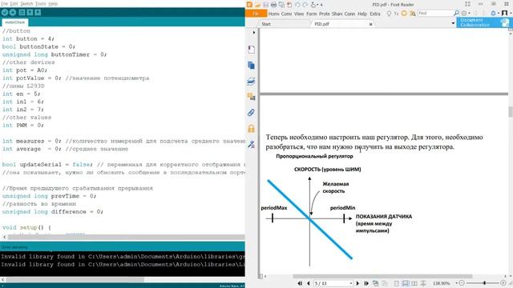Open the Arduino Edit menu
The height and width of the screenshot is (288, 513).
(14, 3)
